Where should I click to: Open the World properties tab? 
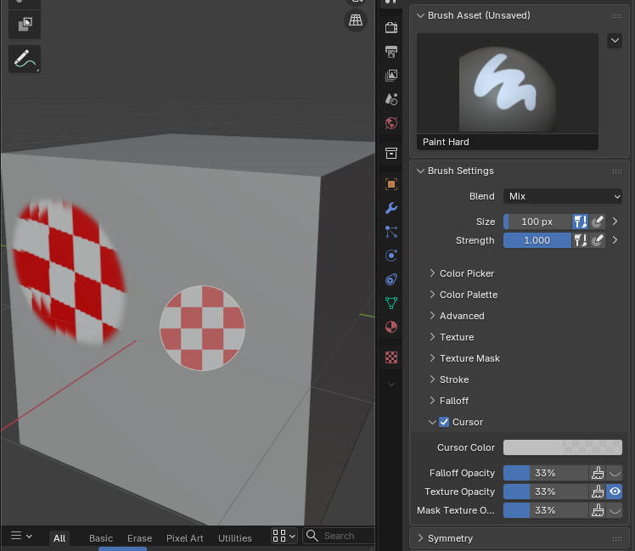point(391,123)
